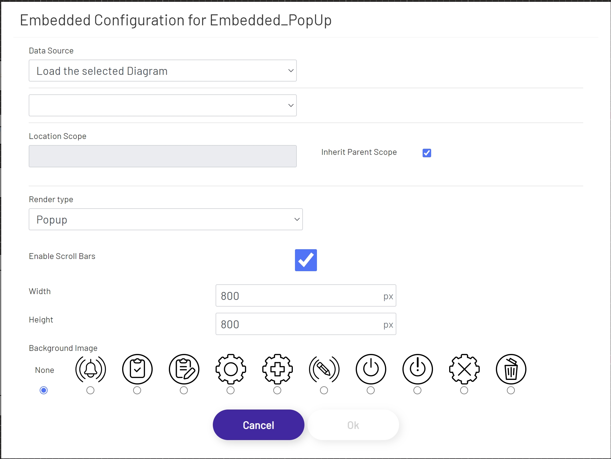The image size is (611, 459).
Task: Open the Data Source dropdown
Action: pyautogui.click(x=162, y=71)
